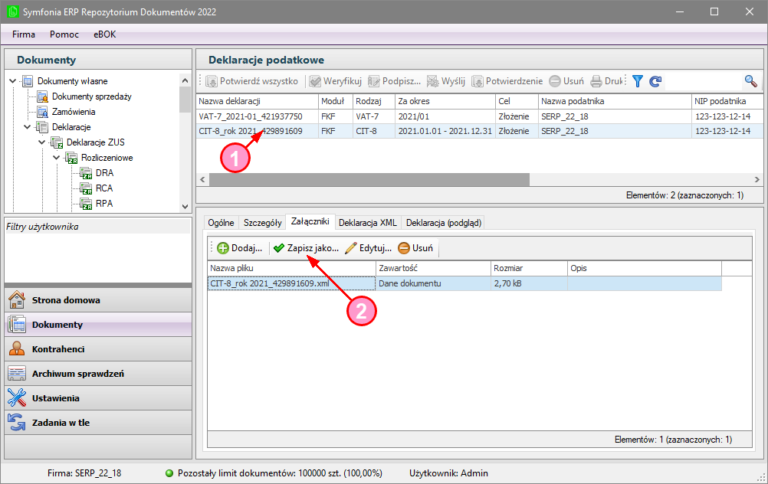Image resolution: width=768 pixels, height=484 pixels.
Task: Open Ustawienia settings section
Action: (55, 398)
